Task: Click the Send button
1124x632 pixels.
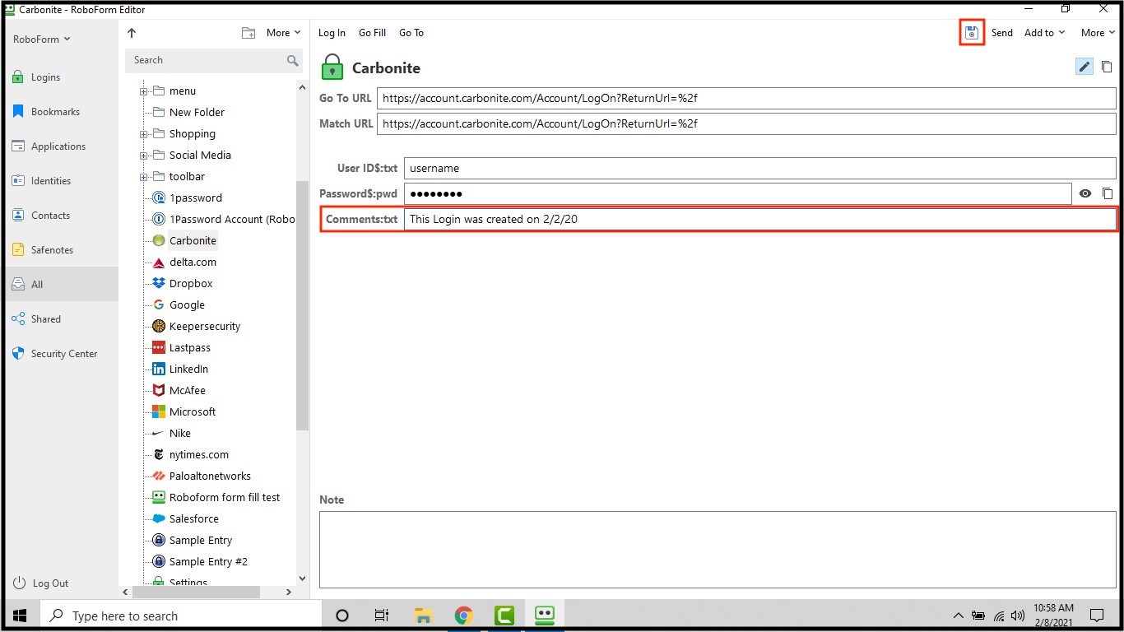Action: tap(1001, 33)
